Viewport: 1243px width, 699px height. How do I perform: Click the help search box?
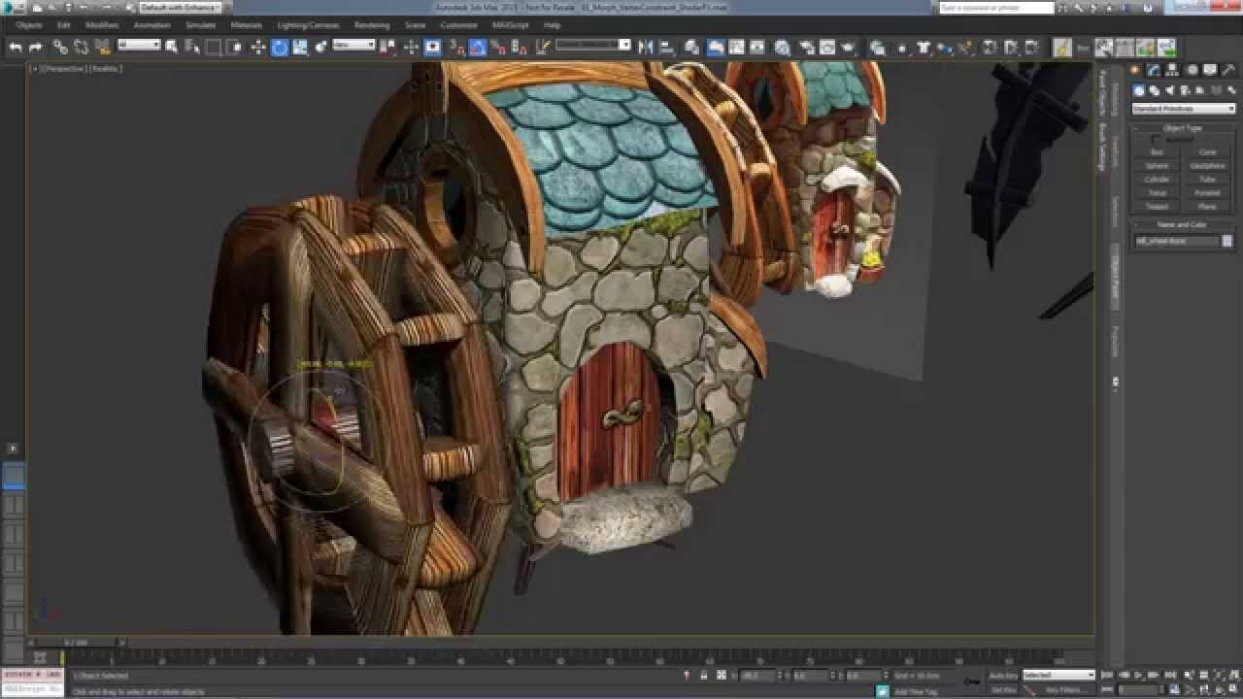(996, 8)
